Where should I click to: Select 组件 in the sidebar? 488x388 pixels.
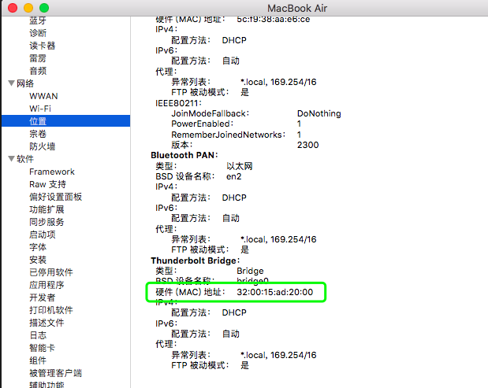(x=38, y=360)
